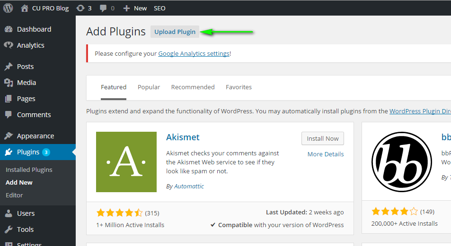Image resolution: width=451 pixels, height=246 pixels.
Task: Switch to the Favorites tab
Action: (x=239, y=87)
